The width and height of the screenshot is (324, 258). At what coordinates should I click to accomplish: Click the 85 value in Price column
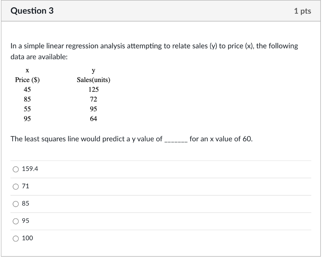point(28,99)
